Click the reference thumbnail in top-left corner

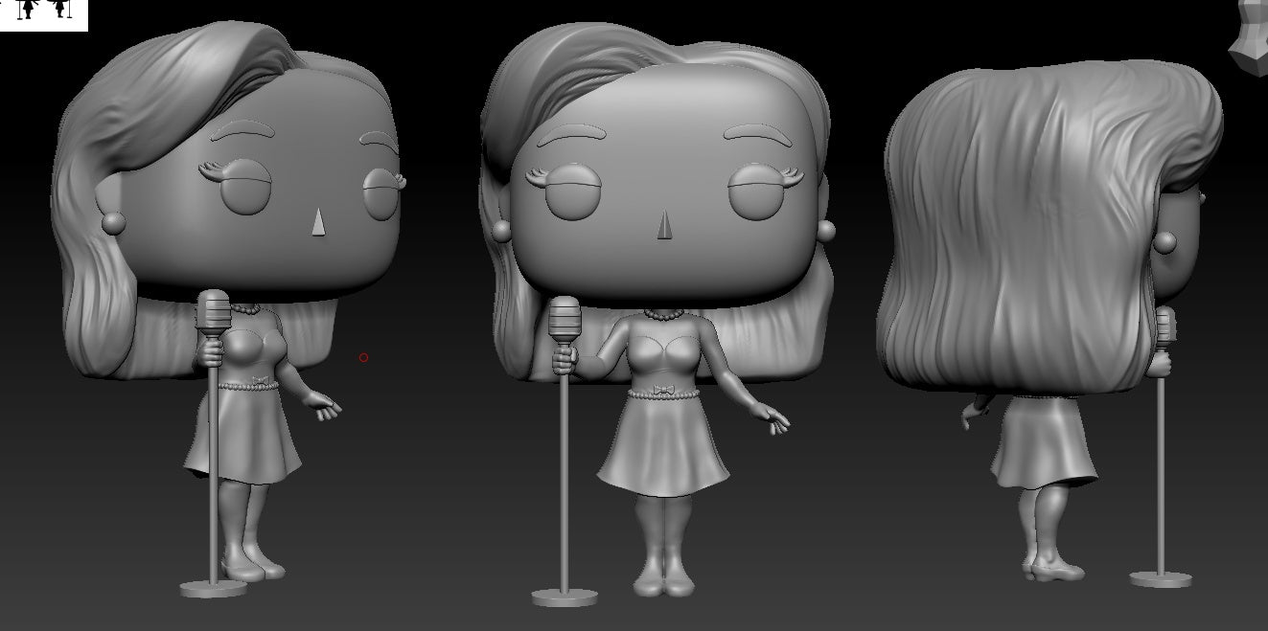click(x=46, y=15)
